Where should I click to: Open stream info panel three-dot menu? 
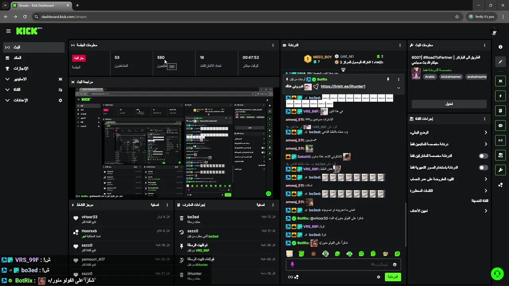484,45
